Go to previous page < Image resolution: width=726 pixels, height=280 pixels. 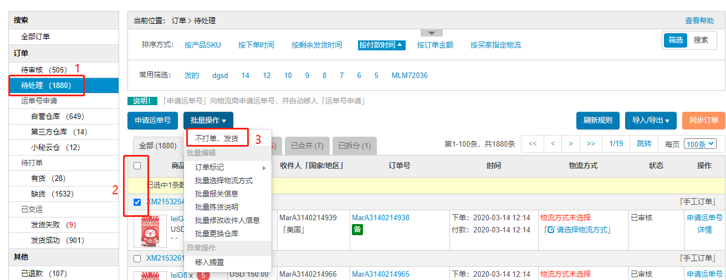pyautogui.click(x=553, y=144)
